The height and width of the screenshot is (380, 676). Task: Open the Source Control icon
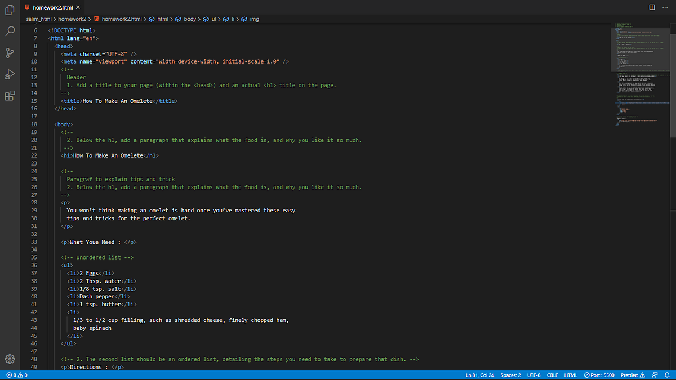[x=9, y=53]
